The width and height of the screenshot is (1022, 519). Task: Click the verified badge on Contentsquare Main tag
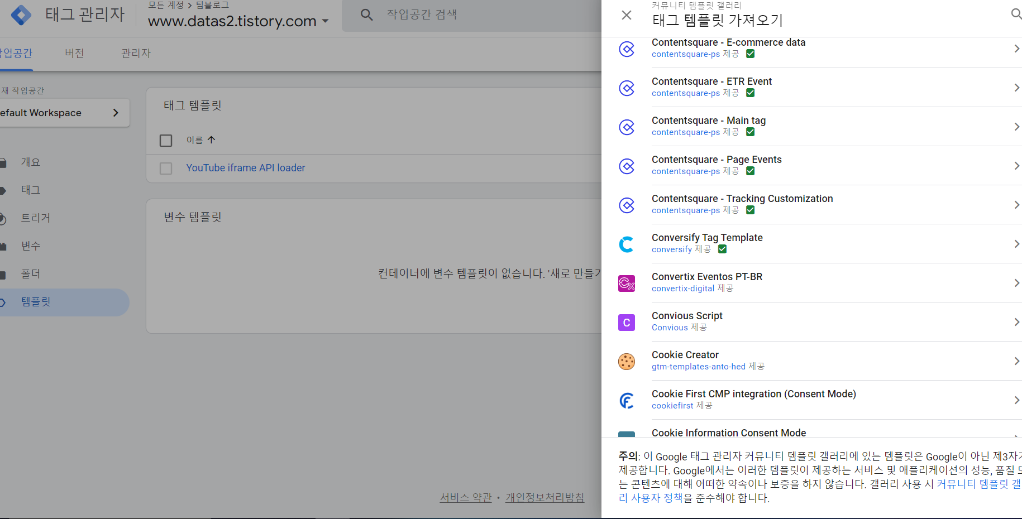(751, 132)
